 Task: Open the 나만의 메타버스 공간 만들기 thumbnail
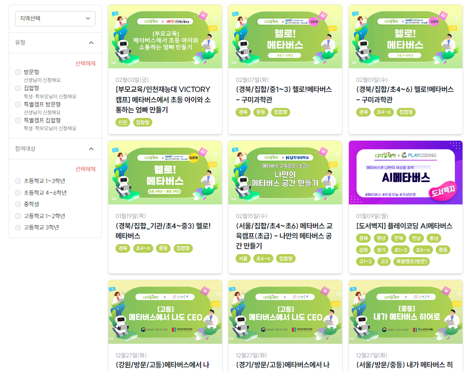[285, 173]
